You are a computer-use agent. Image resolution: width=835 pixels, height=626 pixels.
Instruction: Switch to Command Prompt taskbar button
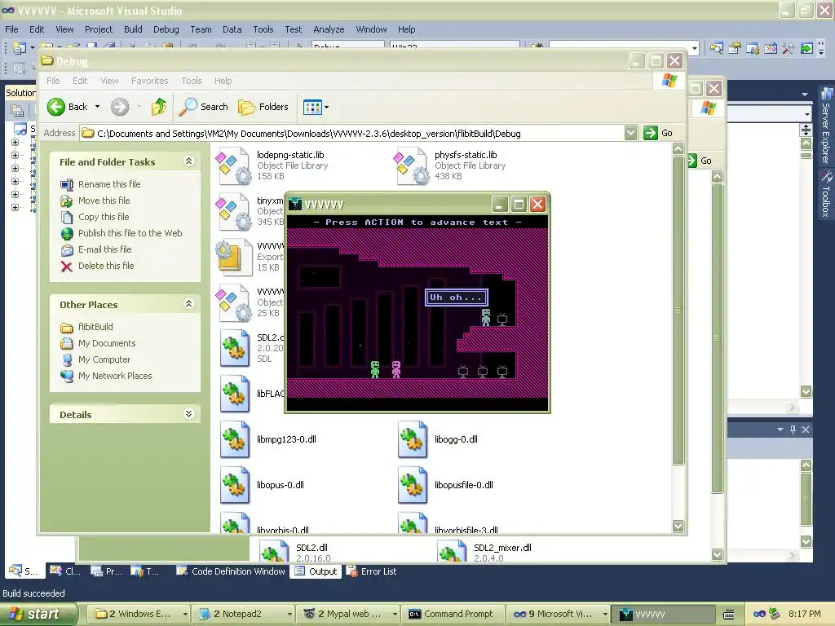(452, 614)
